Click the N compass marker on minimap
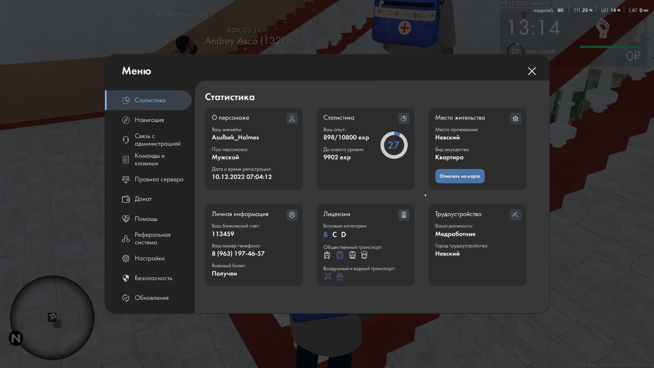 pos(16,338)
